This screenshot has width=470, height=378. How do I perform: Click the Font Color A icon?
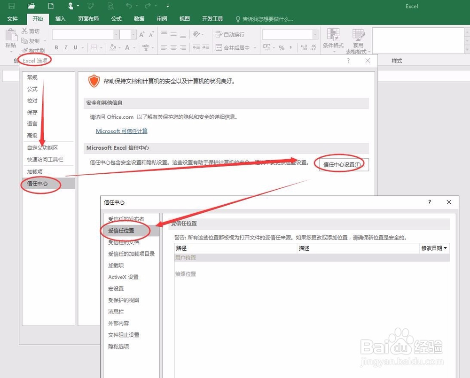click(127, 47)
